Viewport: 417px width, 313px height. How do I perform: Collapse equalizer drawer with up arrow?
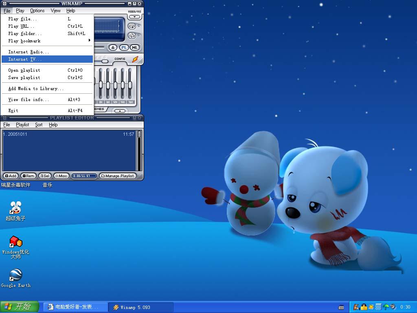pyautogui.click(x=120, y=111)
